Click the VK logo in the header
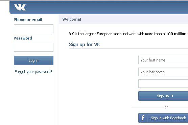The width and height of the screenshot is (188, 125). click(x=20, y=7)
